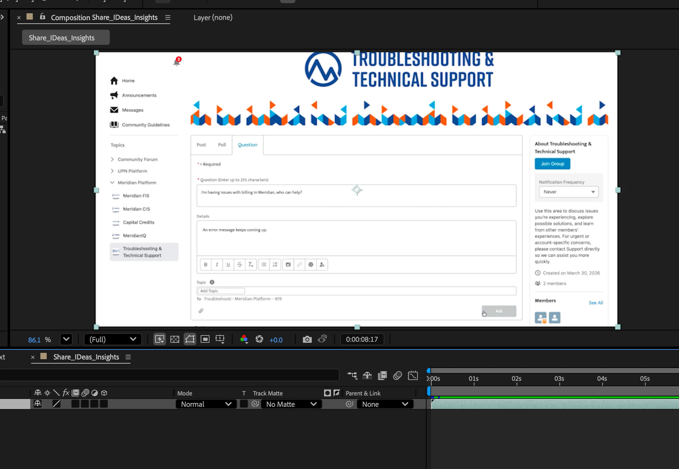The image size is (679, 469).
Task: Click the current time 0:00:08:17 display
Action: (362, 339)
